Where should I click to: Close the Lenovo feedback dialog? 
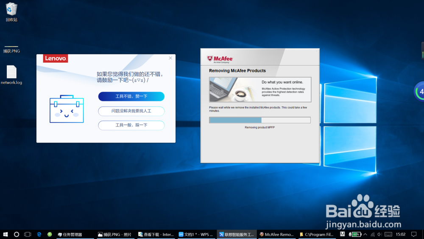(x=170, y=58)
